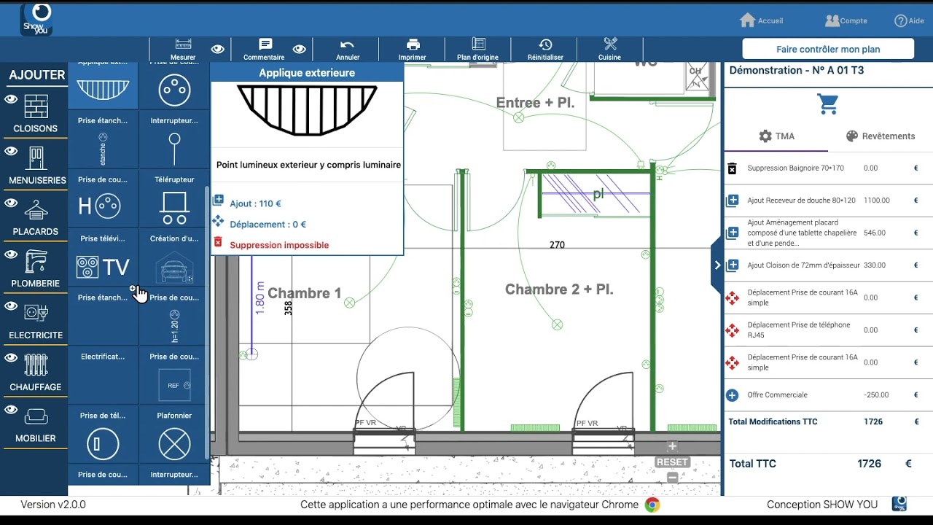Select the REF Prise de courant item

coord(174,376)
